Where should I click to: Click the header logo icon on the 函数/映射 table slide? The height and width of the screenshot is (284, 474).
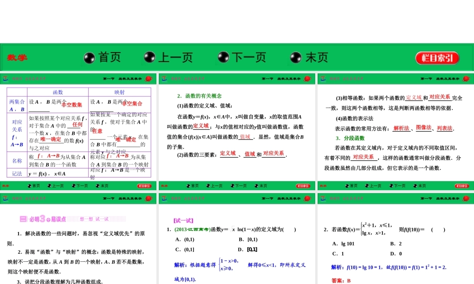pos(6,79)
